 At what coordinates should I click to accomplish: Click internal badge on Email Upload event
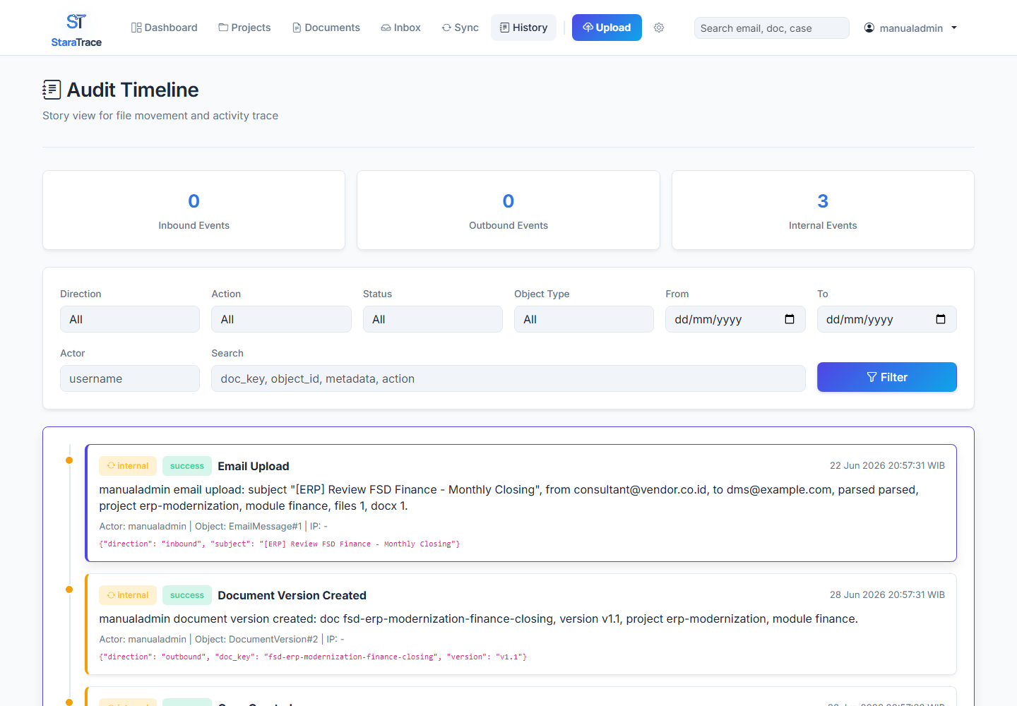[x=128, y=466]
